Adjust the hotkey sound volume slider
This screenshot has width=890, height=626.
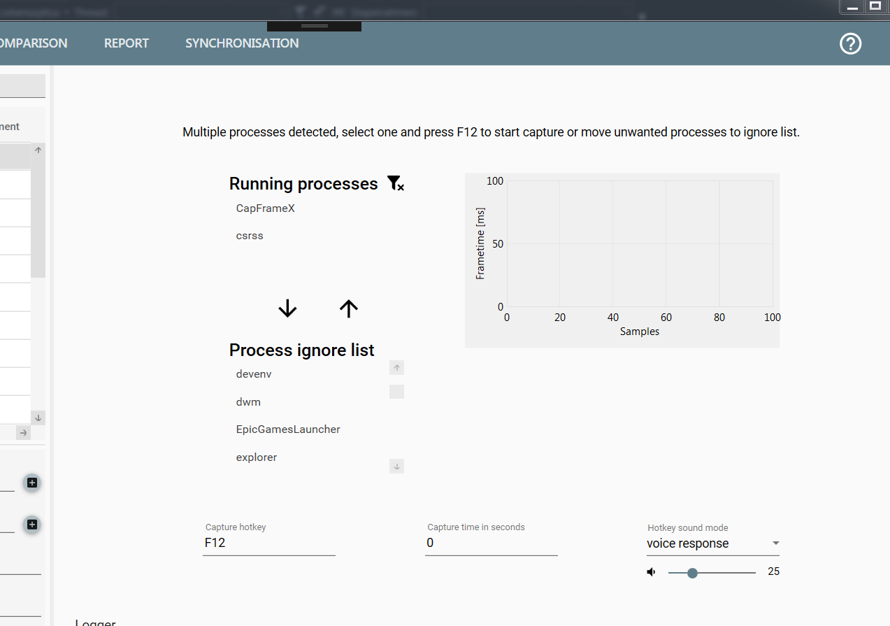click(x=692, y=573)
